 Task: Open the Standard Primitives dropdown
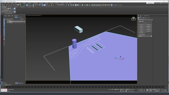pos(145,20)
